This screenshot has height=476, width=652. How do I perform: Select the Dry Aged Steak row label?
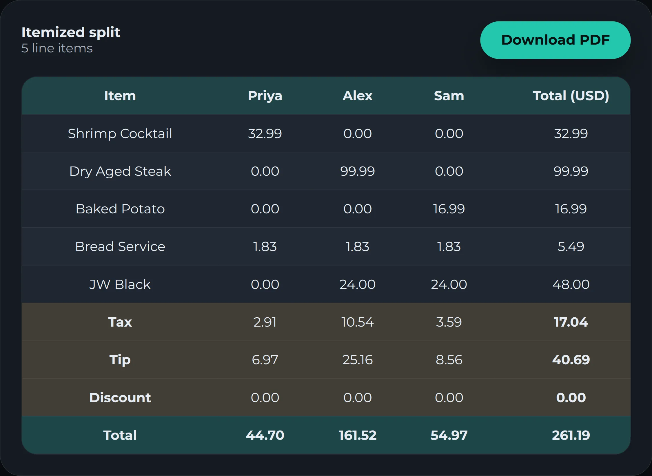tap(120, 171)
